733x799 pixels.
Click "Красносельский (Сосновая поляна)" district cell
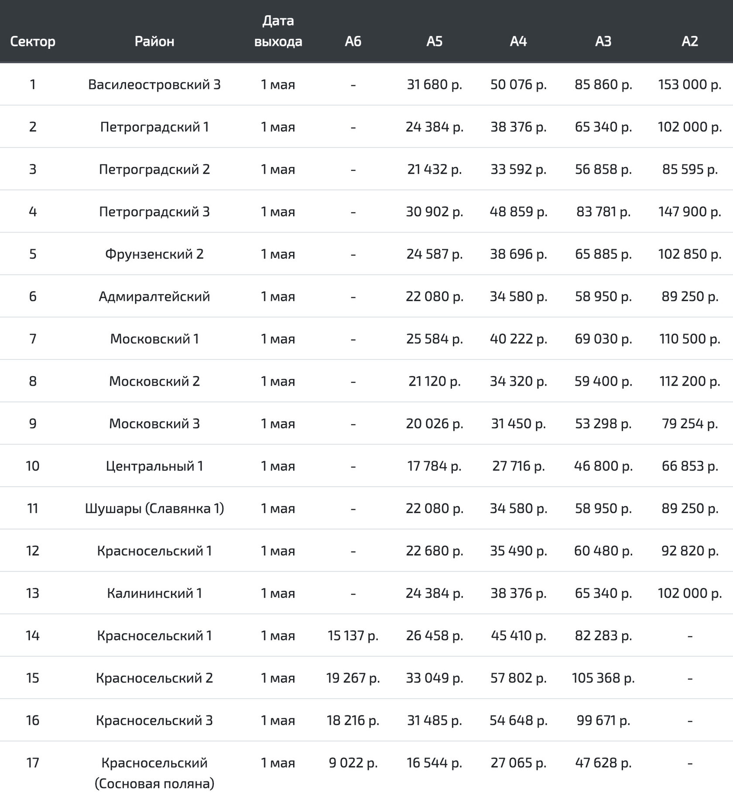pyautogui.click(x=154, y=773)
